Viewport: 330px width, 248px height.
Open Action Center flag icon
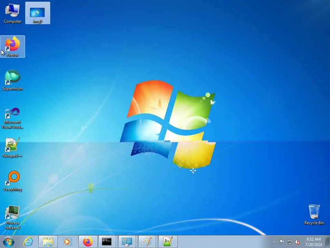pos(282,242)
